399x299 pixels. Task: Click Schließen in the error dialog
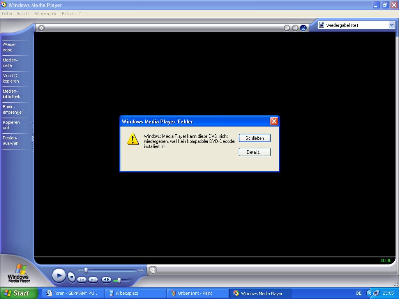[x=255, y=138]
